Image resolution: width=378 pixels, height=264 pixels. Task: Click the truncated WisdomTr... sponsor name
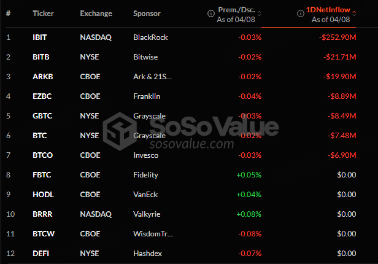point(153,234)
